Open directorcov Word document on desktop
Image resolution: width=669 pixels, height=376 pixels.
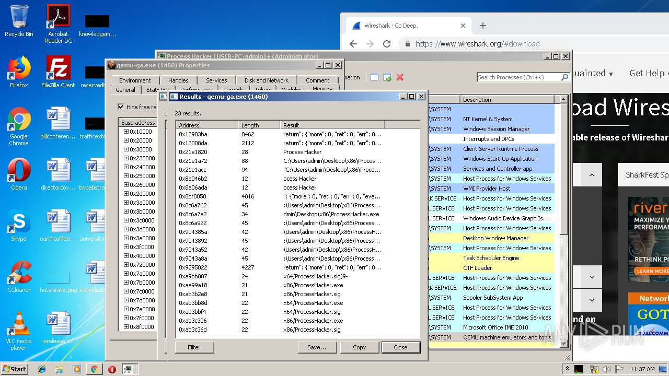pos(58,174)
